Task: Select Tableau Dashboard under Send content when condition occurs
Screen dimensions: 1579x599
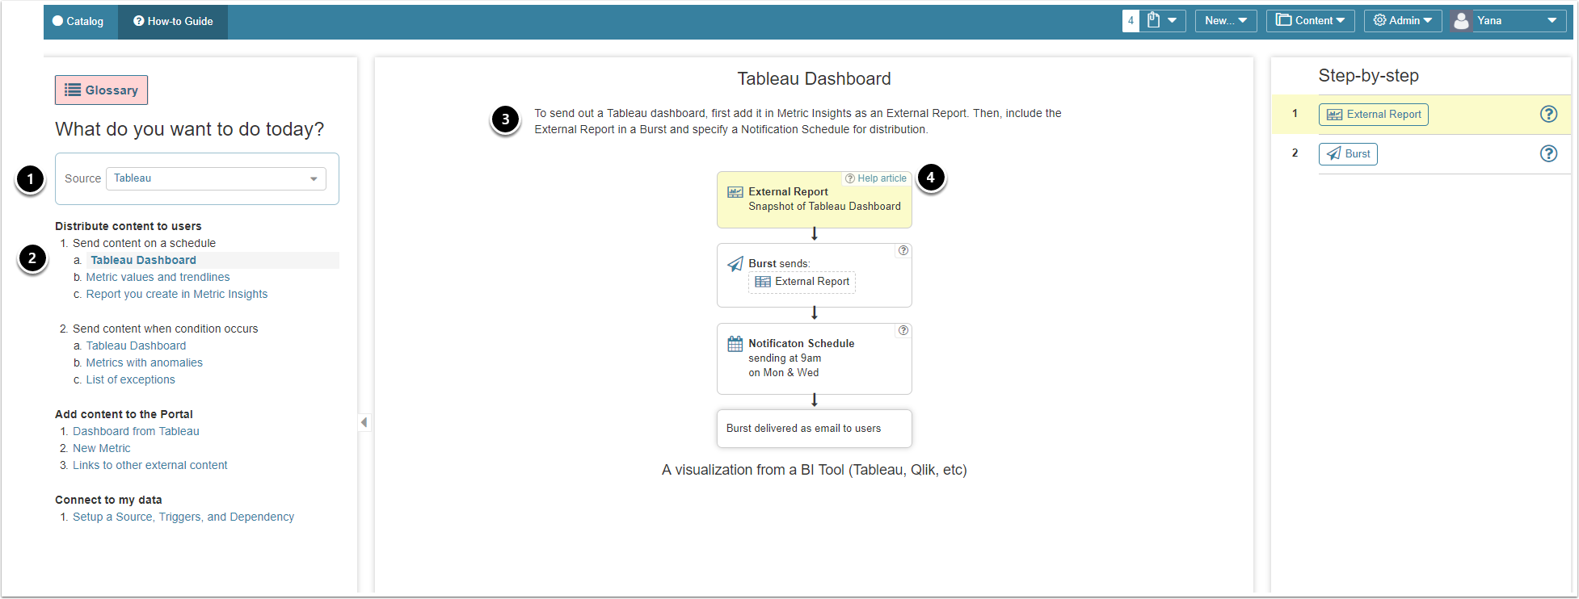Action: click(136, 346)
